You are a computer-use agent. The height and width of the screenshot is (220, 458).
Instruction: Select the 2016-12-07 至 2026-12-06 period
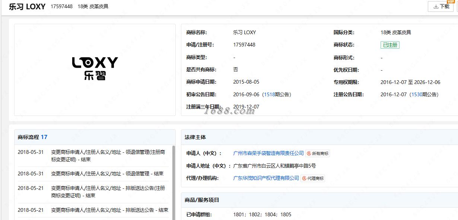click(x=410, y=82)
